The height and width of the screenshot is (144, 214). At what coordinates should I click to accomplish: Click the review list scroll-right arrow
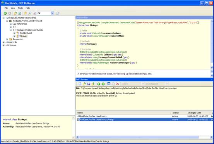(212, 137)
